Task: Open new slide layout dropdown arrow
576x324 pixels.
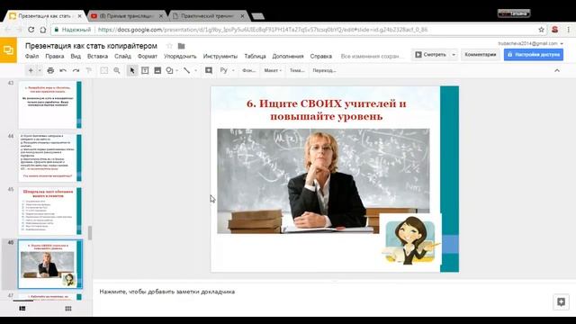Action: coord(40,70)
